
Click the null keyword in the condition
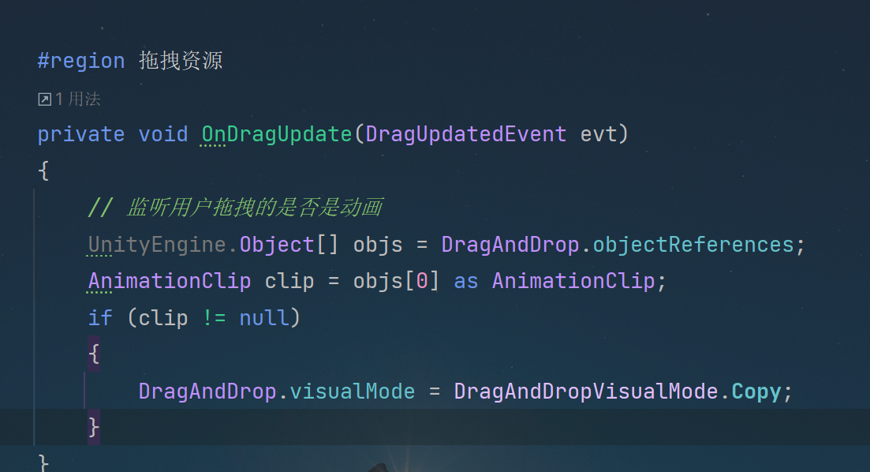[x=264, y=317]
